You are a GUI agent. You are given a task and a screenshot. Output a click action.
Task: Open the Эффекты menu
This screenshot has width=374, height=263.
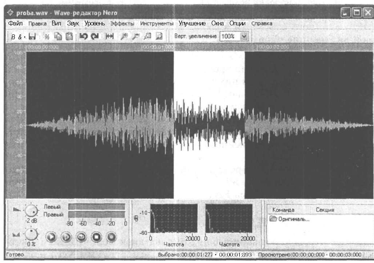pos(122,24)
